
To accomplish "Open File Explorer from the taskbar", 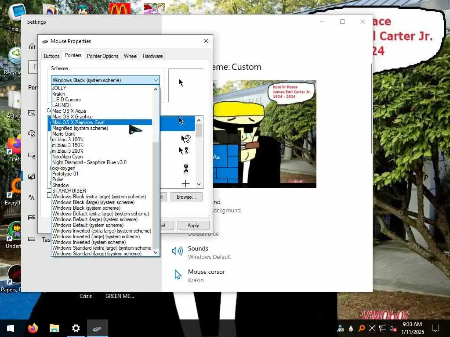I will tap(54, 328).
